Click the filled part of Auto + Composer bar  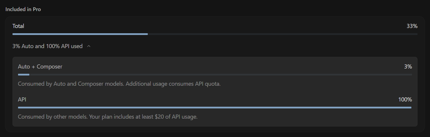(x=24, y=75)
